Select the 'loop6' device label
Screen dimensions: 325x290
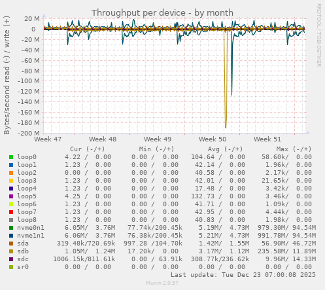tap(27, 204)
